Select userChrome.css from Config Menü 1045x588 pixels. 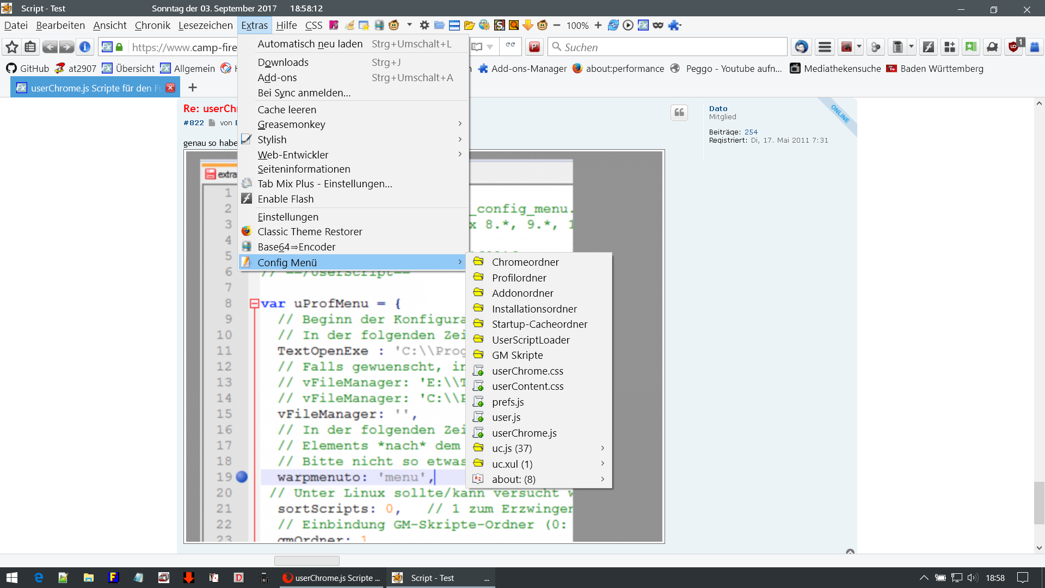527,371
